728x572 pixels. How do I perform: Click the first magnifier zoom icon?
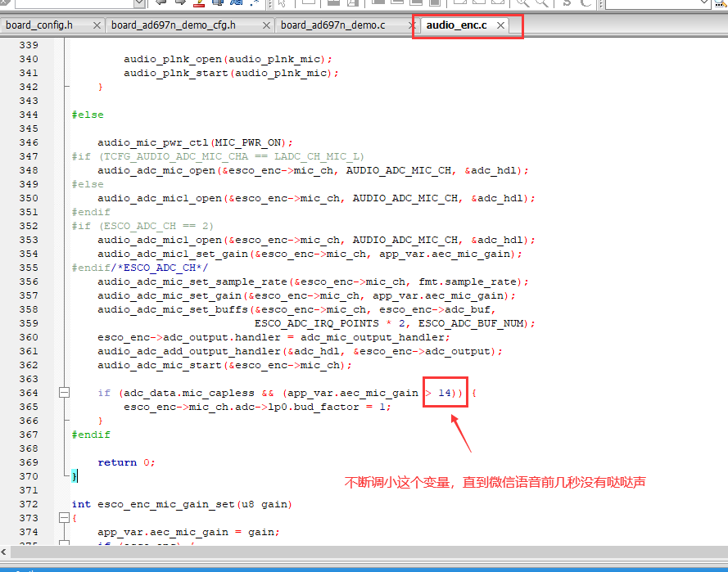522,2
